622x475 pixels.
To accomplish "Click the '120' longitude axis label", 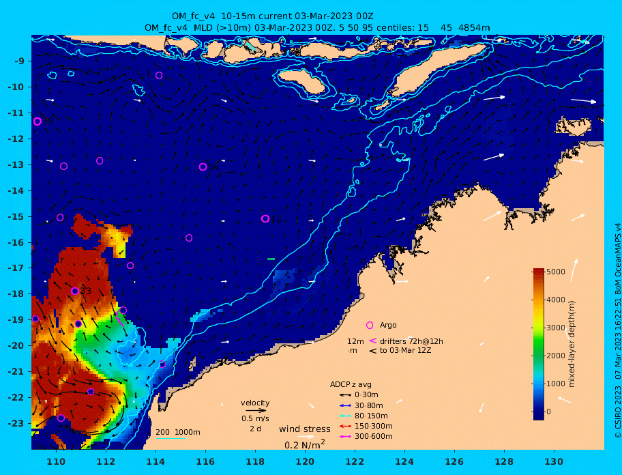I will 305,461.
